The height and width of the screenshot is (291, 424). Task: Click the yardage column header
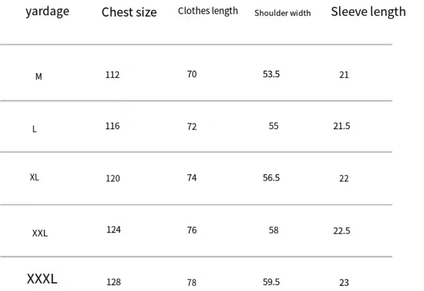(x=47, y=12)
